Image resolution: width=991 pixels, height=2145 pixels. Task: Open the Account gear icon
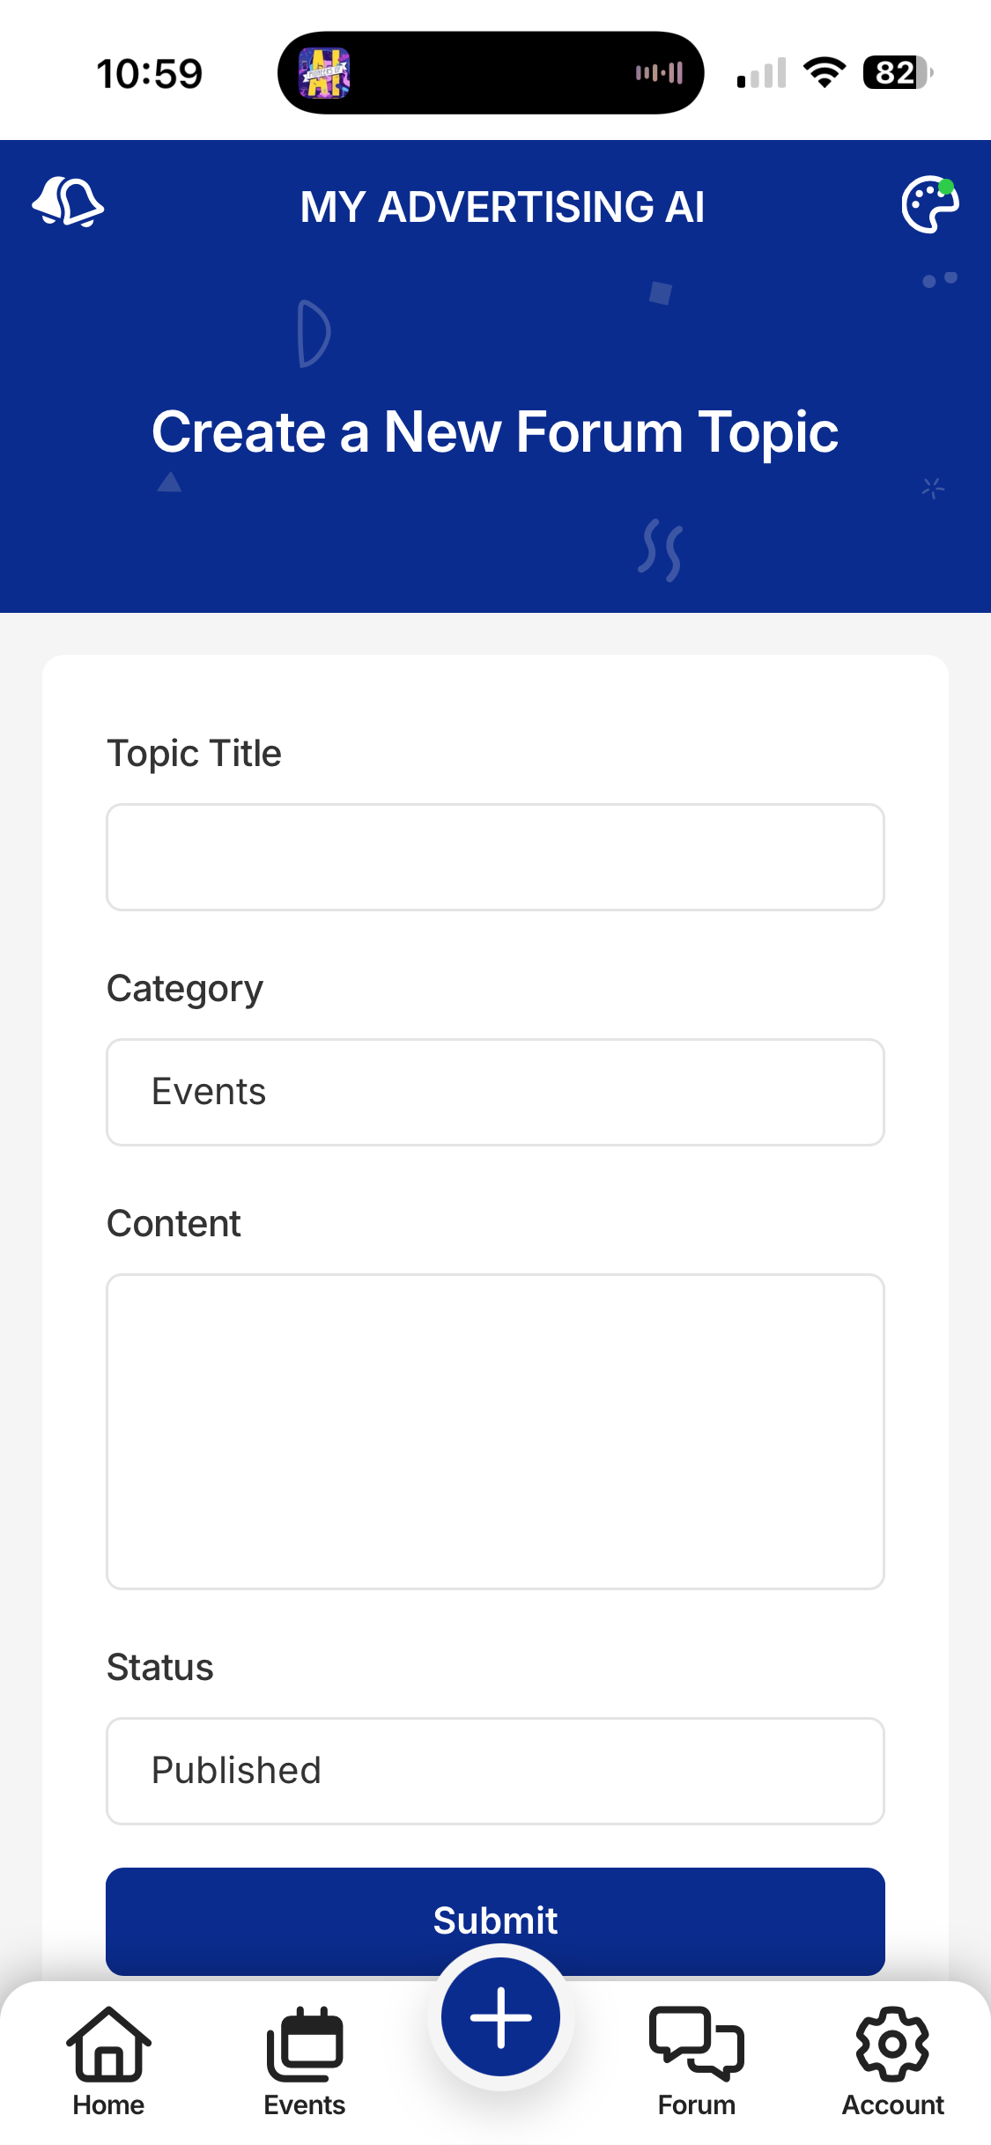892,2043
